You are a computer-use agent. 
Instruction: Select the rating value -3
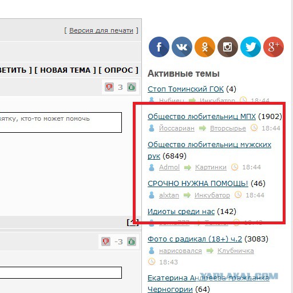click(x=118, y=242)
